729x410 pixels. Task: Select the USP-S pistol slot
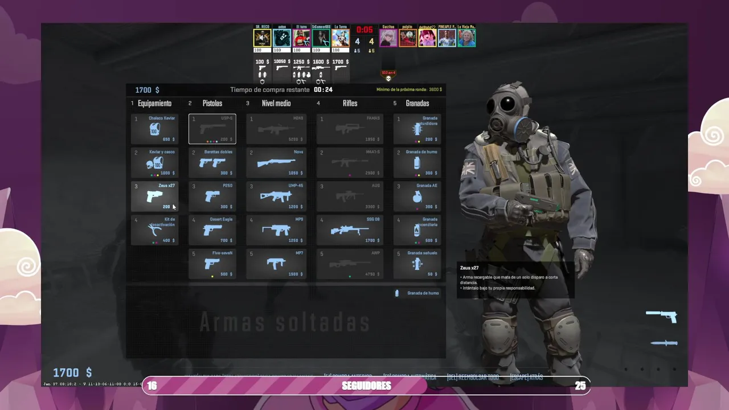212,129
